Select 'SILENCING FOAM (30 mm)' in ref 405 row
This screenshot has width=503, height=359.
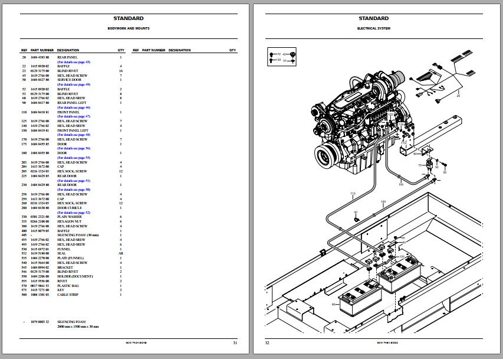[78, 235]
